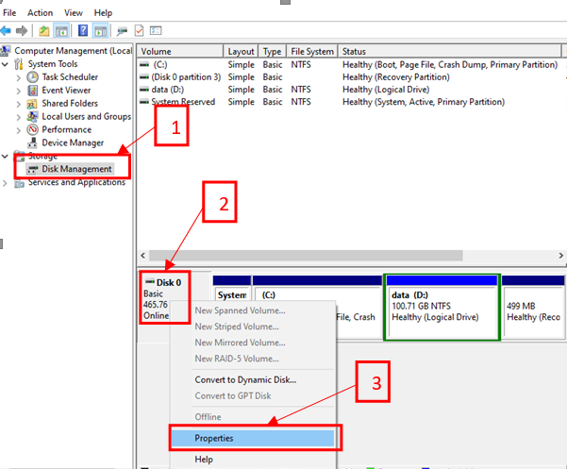Click Show/Hide Console Tree toolbar icon
The image size is (567, 469).
tap(60, 30)
